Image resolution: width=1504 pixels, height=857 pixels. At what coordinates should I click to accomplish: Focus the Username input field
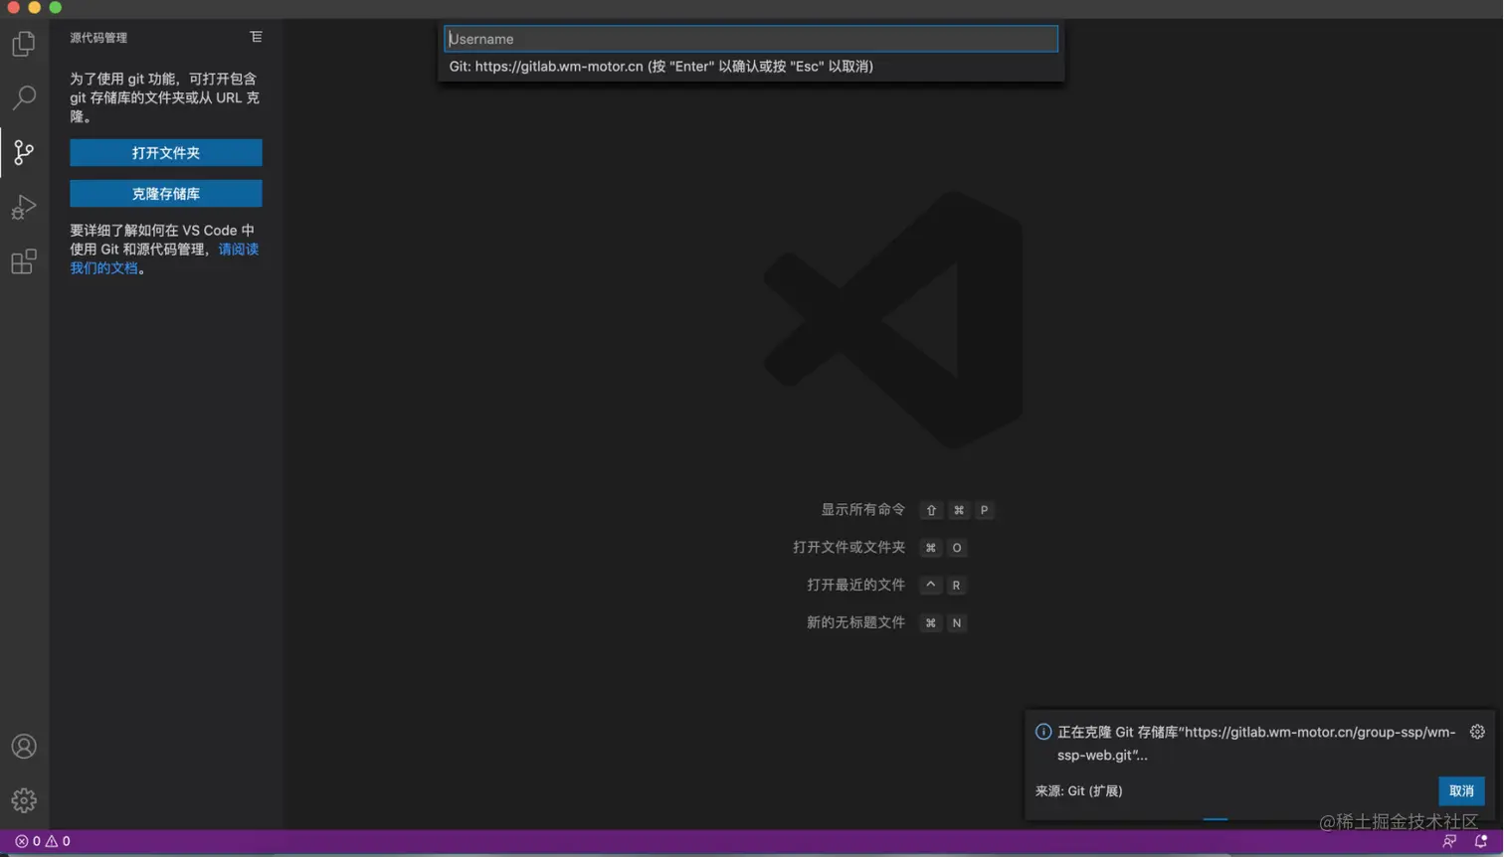point(751,39)
